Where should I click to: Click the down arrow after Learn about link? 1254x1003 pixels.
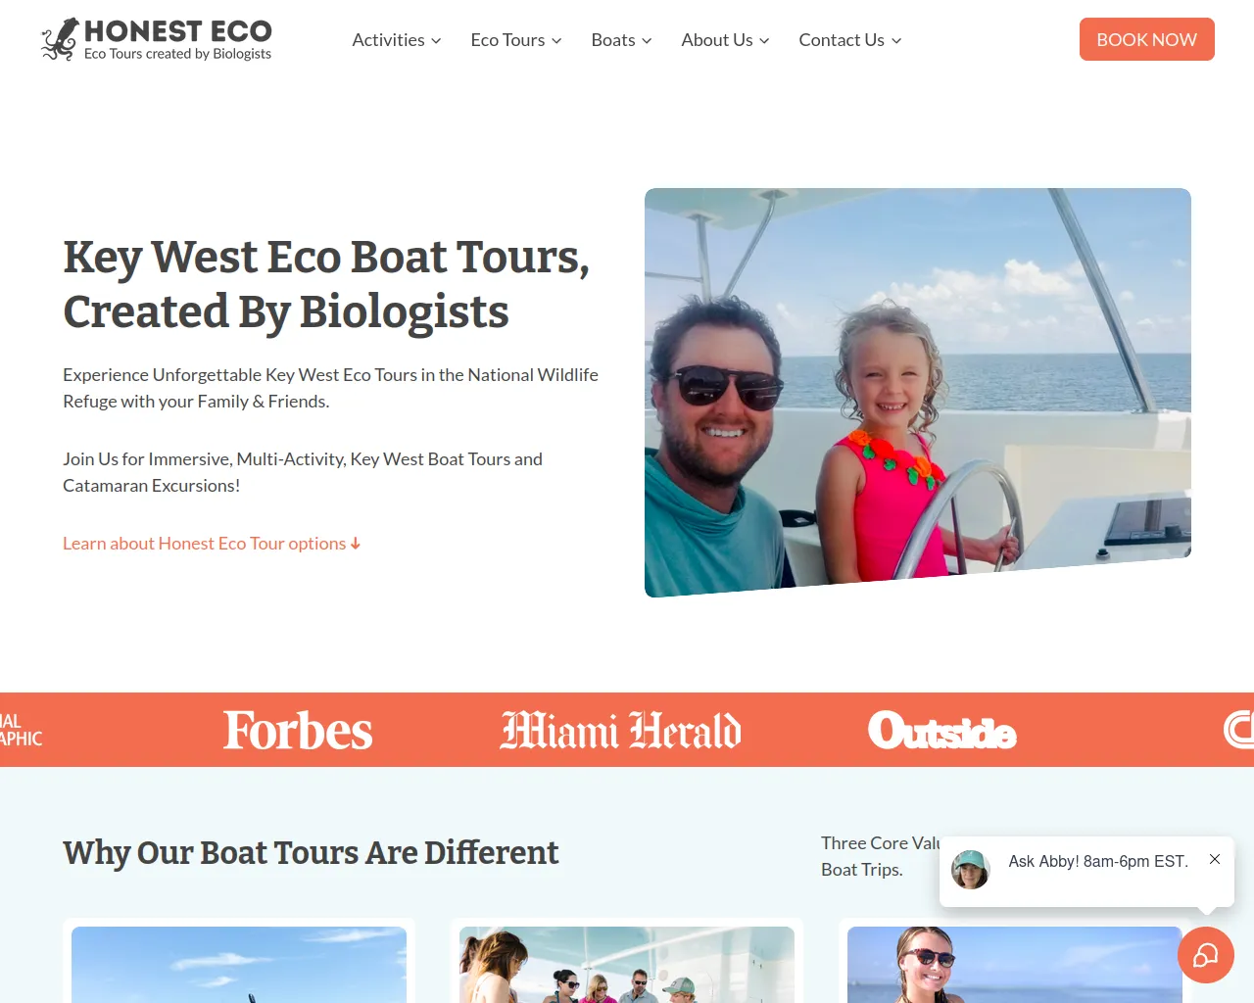click(356, 544)
